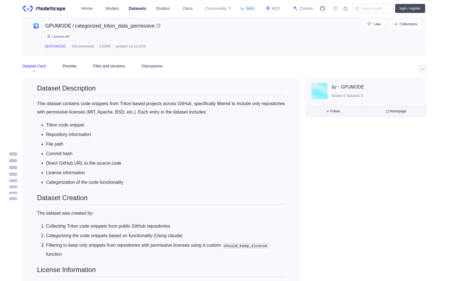The image size is (449, 281).
Task: Click the login / register button
Action: click(x=410, y=8)
